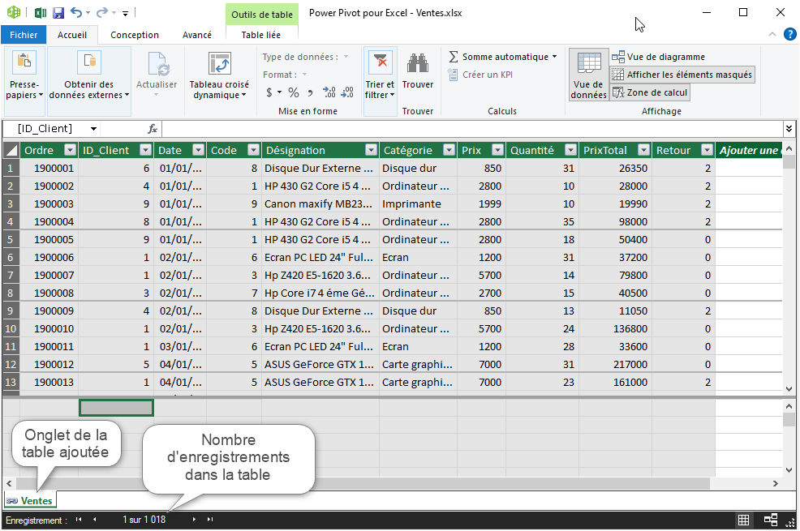Open the Type de données dropdown
Viewport: 800px width, 531px height.
(x=346, y=57)
